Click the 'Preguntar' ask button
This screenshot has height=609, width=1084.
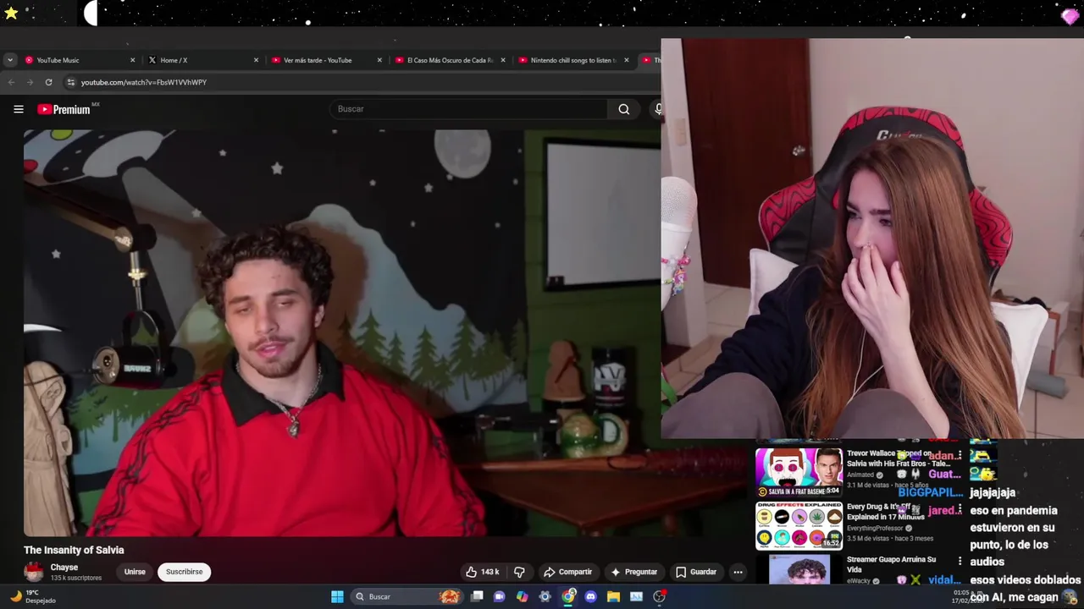click(634, 572)
